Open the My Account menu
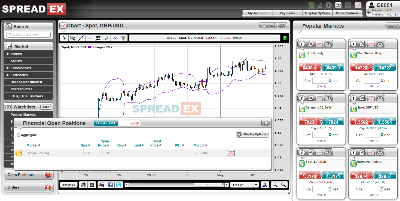Image resolution: width=400 pixels, height=201 pixels. [x=257, y=13]
